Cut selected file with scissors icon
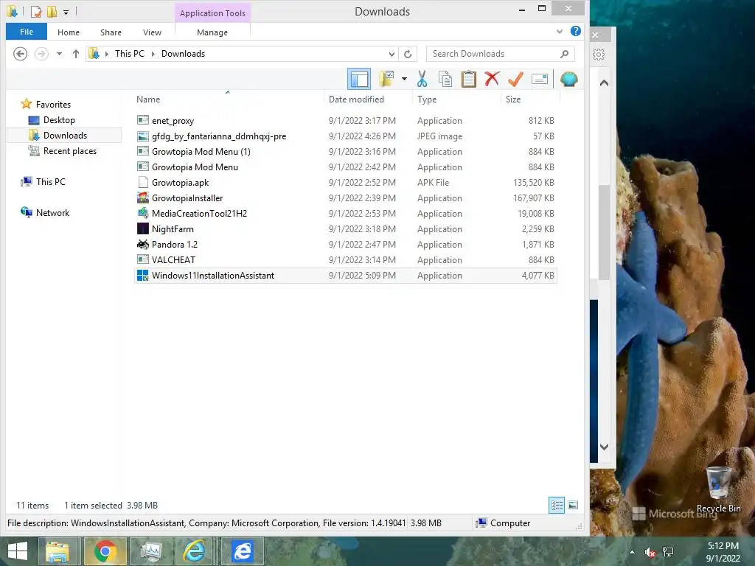 (422, 79)
